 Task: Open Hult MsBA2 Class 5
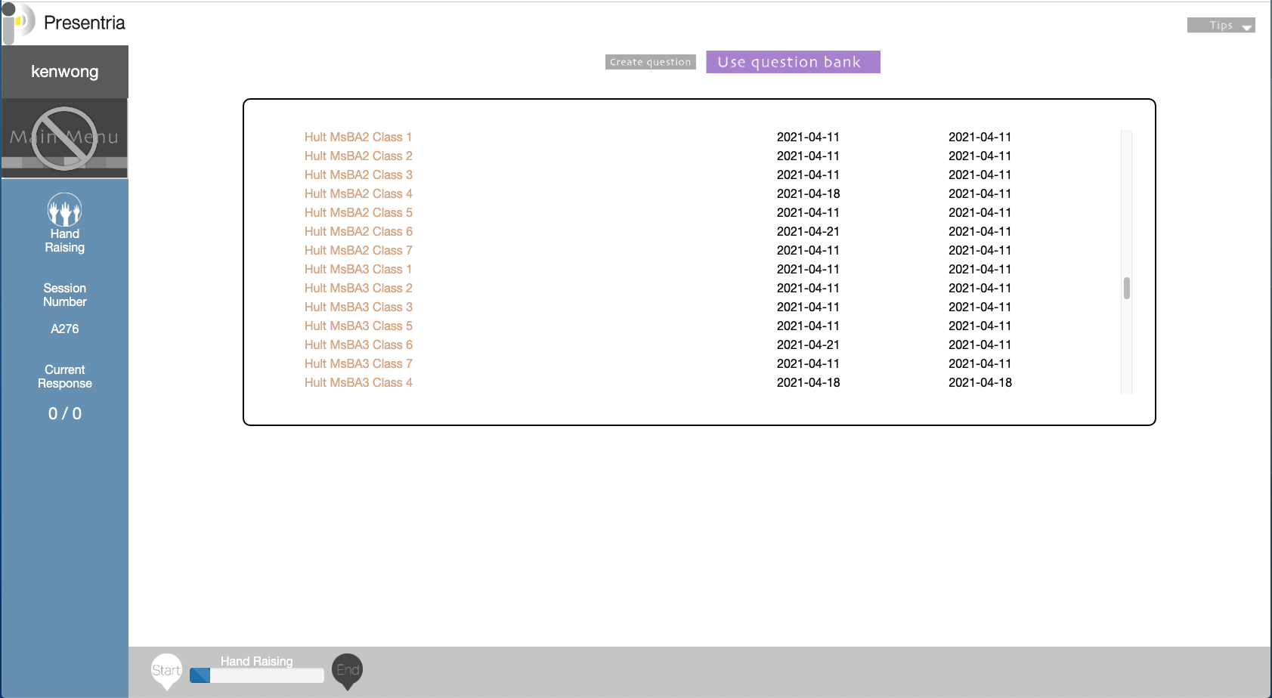(358, 212)
